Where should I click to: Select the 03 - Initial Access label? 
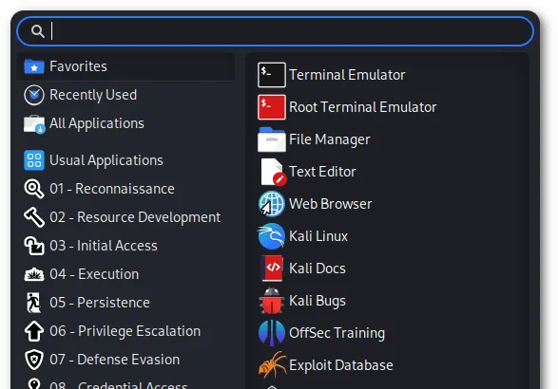click(104, 246)
